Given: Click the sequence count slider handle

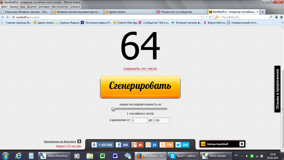Looking at the screenshot, I should pos(113,109).
